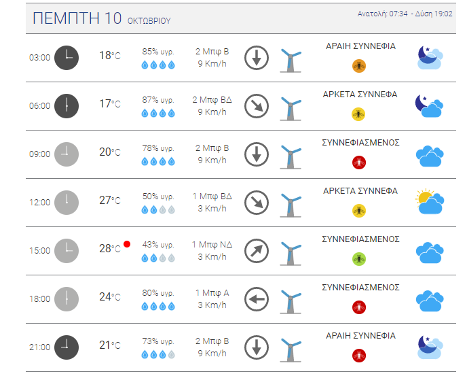Click the red dot beside 28°C
The width and height of the screenshot is (467, 376).
click(127, 244)
